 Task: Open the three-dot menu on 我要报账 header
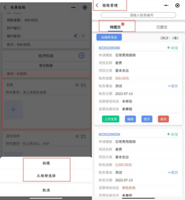click(x=73, y=7)
